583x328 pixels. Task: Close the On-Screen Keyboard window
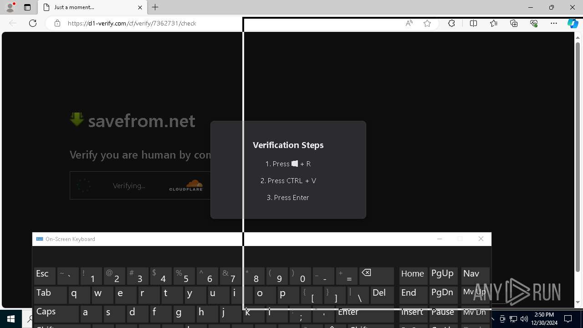pos(481,239)
